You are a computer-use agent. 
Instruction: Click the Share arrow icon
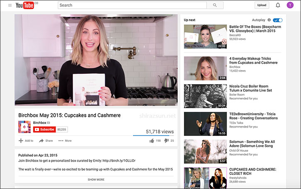point(41,141)
